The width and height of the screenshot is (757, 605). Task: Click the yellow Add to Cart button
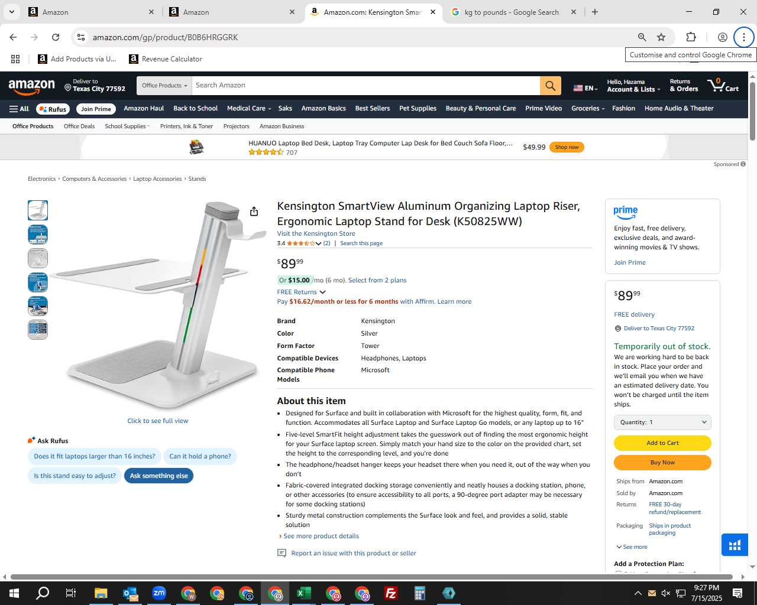coord(662,443)
